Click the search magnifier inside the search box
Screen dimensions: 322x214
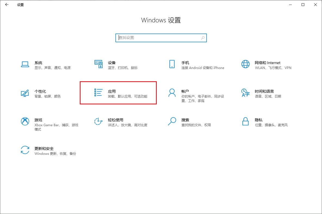pyautogui.click(x=203, y=38)
